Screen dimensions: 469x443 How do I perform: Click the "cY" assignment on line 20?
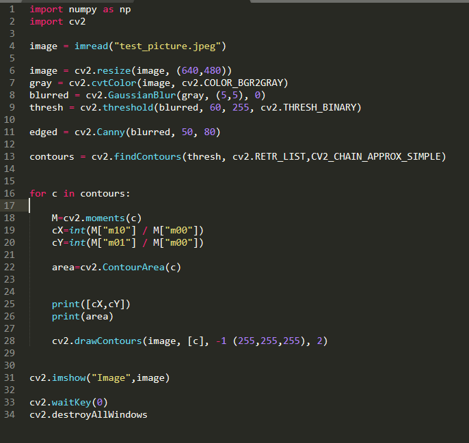(x=57, y=242)
